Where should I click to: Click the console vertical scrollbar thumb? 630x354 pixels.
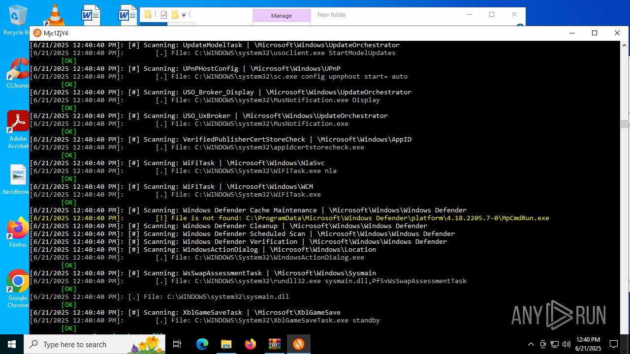[624, 124]
